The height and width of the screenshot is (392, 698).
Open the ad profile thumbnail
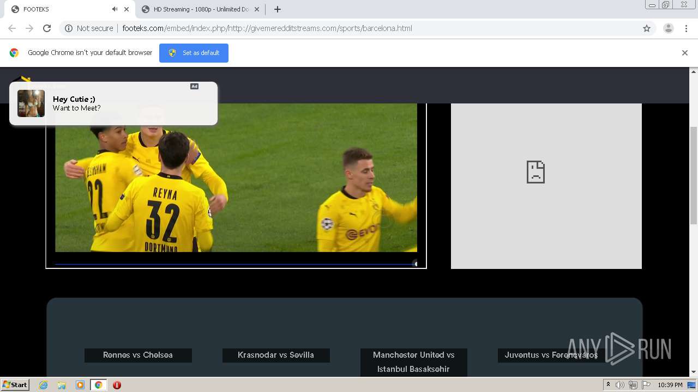[x=31, y=103]
